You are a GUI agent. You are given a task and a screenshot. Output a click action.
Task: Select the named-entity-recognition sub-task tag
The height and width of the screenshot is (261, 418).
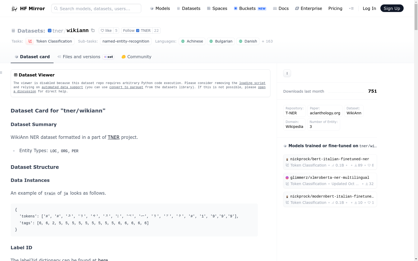point(126,41)
